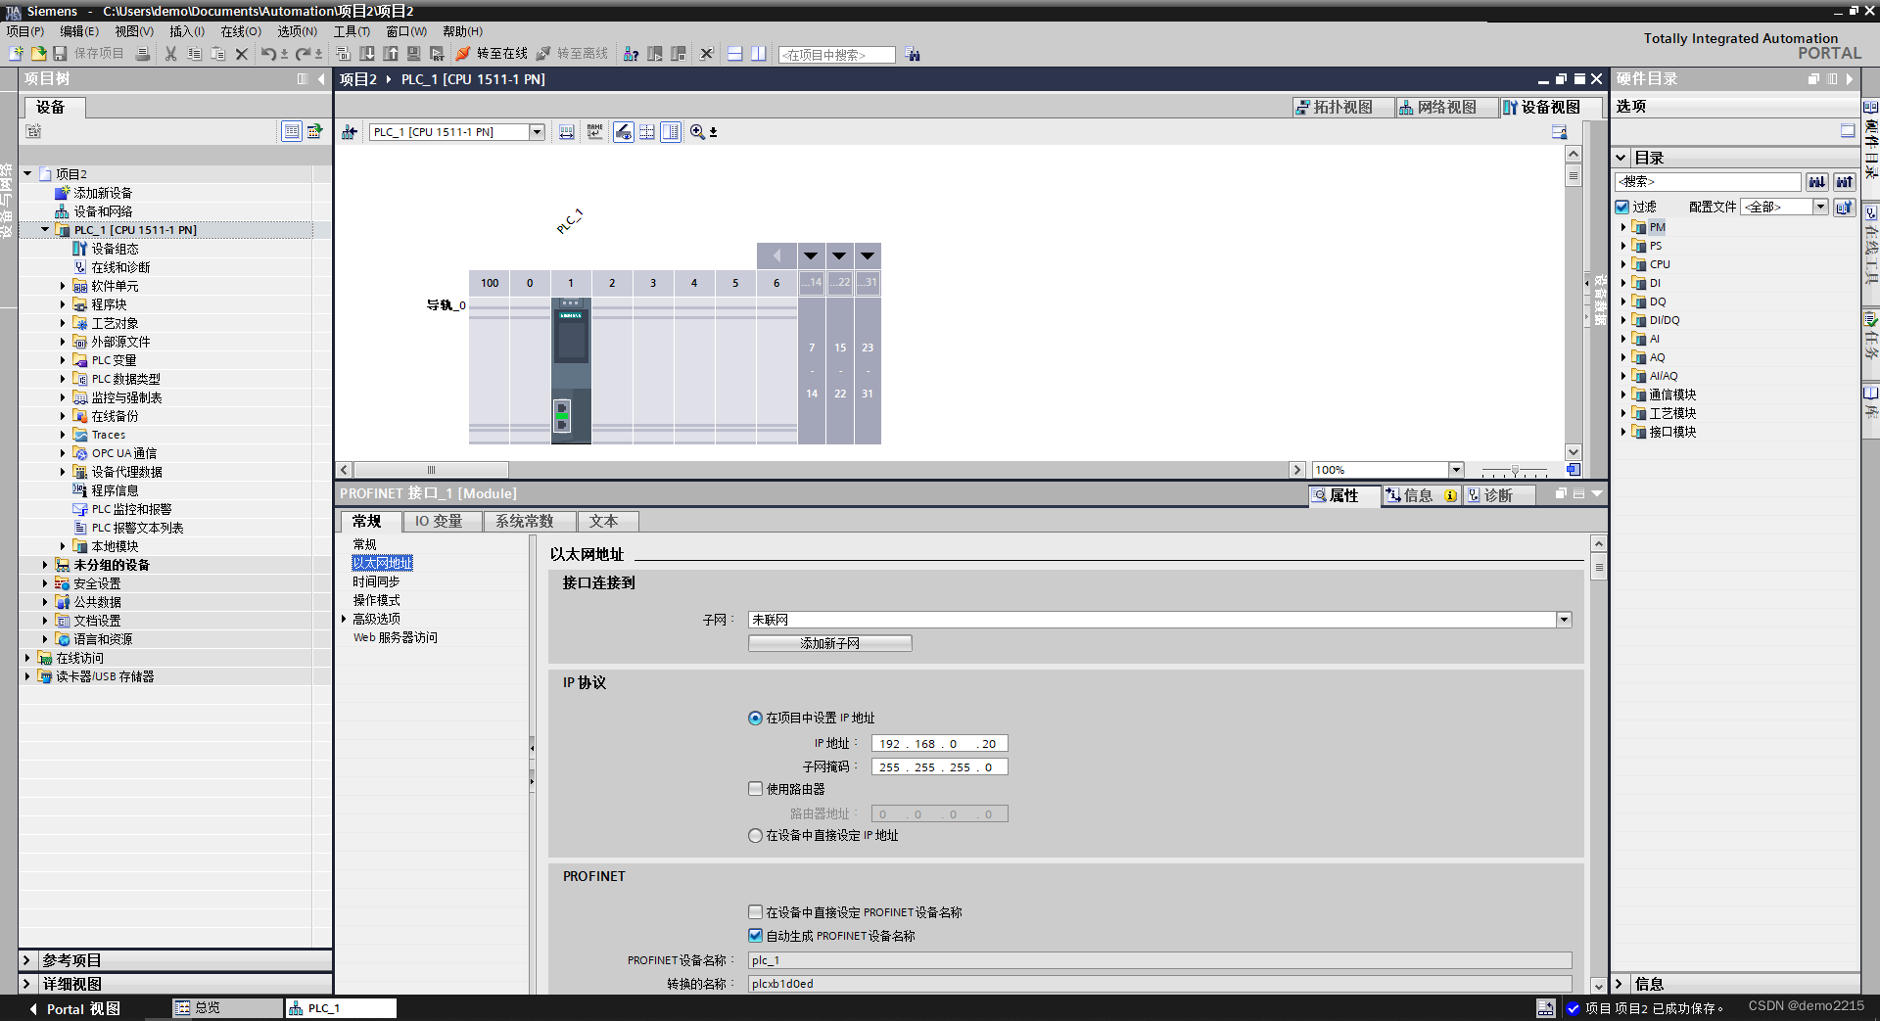Screen dimensions: 1880x1021
Task: Click the project search binoculars icon
Action: click(913, 55)
